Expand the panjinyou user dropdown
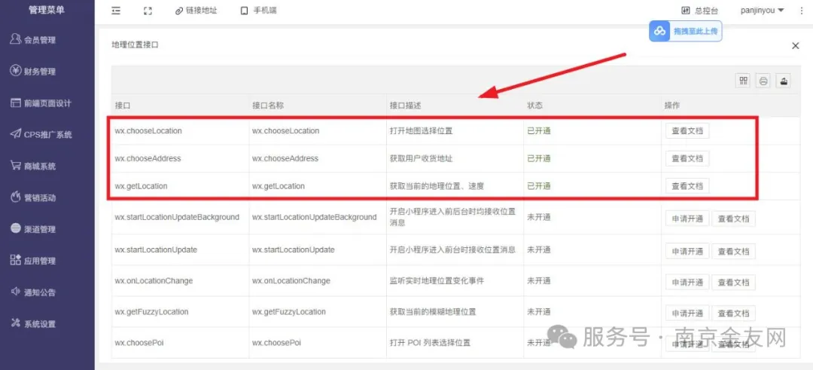 click(x=761, y=11)
